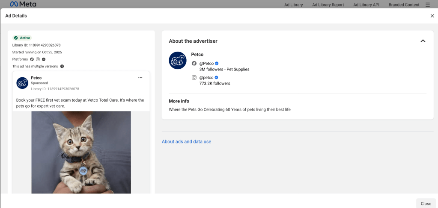
Task: Click the multiple versions info icon
Action: (62, 67)
